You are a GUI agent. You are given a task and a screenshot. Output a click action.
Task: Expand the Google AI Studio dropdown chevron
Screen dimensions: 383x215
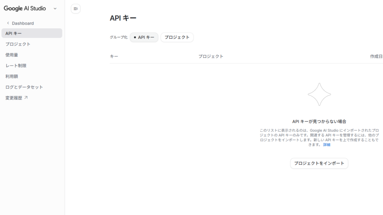tap(55, 7)
